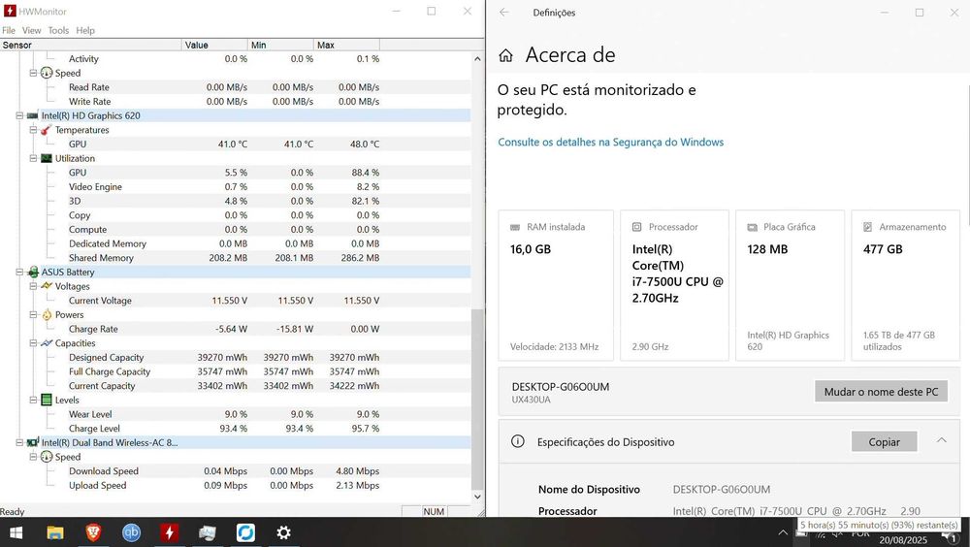The height and width of the screenshot is (547, 970).
Task: Click the Voltages icon under ASUS Battery
Action: click(x=47, y=286)
